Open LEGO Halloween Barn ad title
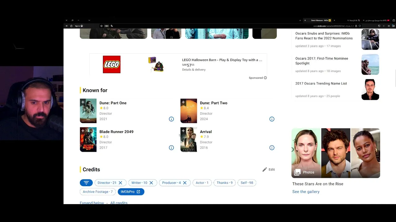 [x=222, y=60]
